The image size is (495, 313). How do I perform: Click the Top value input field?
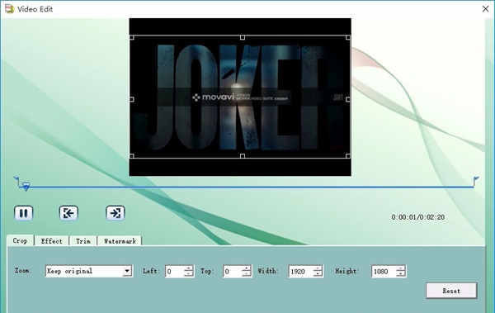[232, 271]
